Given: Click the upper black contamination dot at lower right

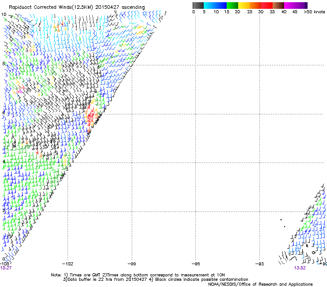Looking at the screenshot, I should point(281,219).
